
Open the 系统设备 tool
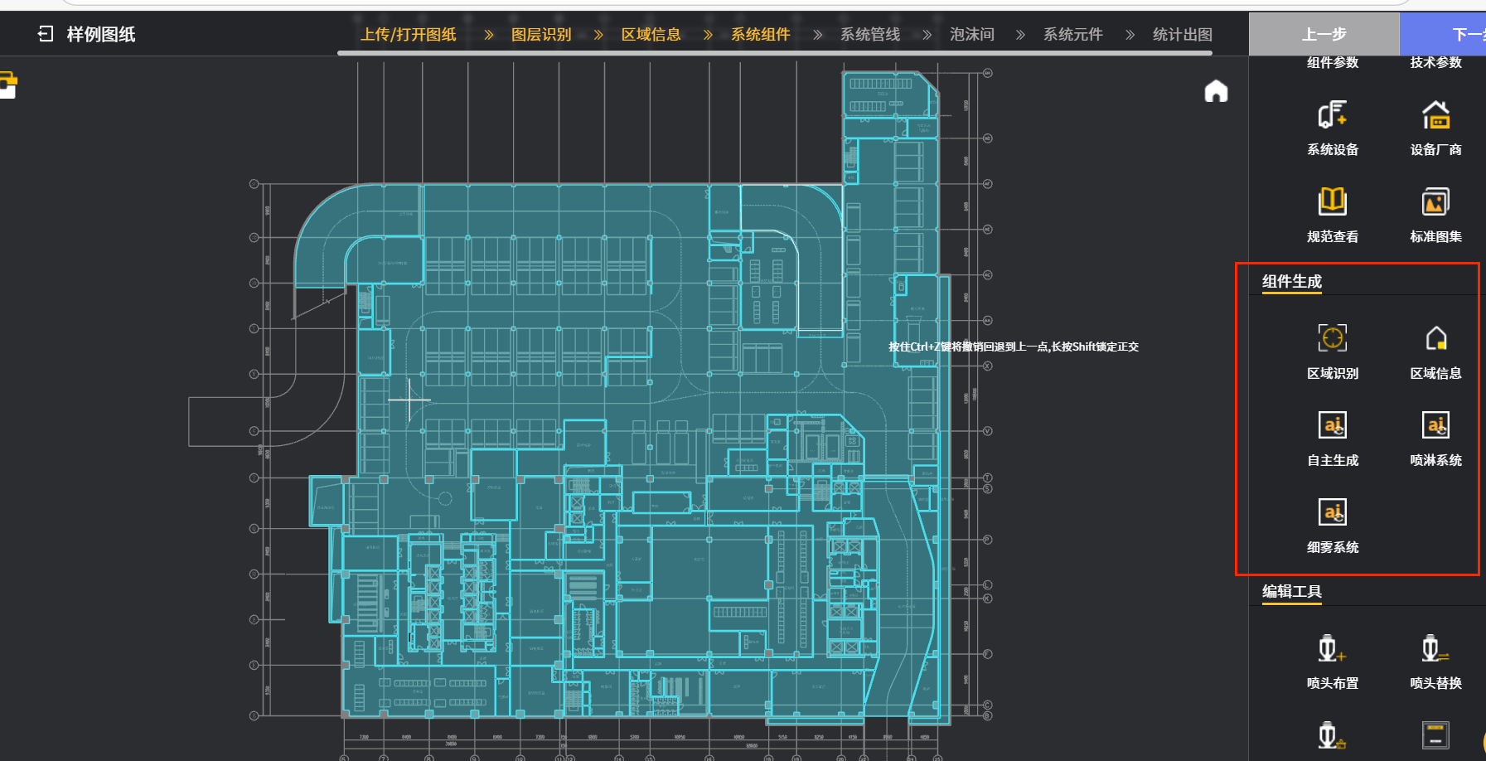tap(1332, 116)
